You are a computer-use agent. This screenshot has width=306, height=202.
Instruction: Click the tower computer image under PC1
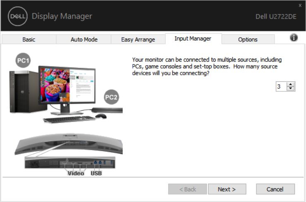click(x=24, y=91)
